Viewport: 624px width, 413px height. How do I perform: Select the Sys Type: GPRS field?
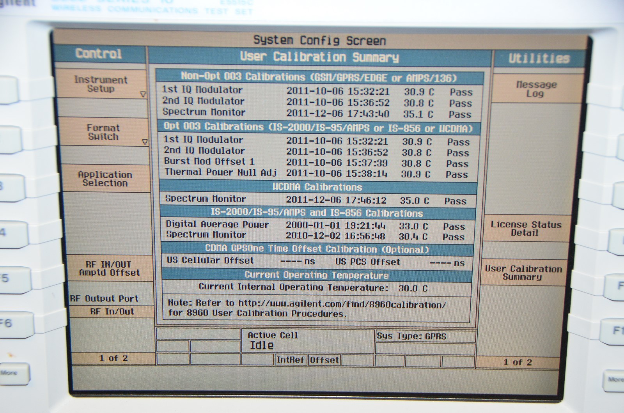(411, 336)
